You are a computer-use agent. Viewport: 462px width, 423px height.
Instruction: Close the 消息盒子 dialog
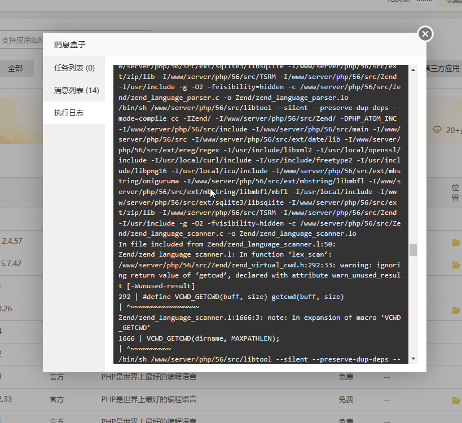click(425, 34)
